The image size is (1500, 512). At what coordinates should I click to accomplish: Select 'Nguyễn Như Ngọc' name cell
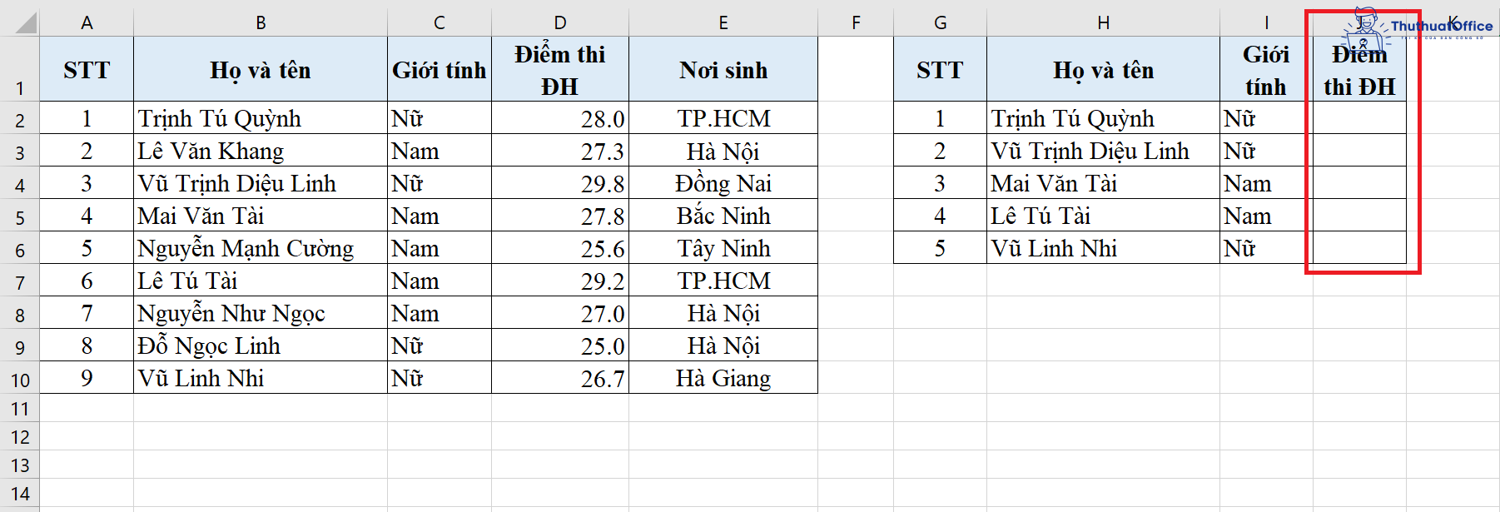(x=261, y=314)
